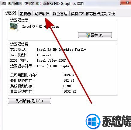Click the DAC 类型 Internal value
Image resolution: width=131 pixels, height=130 pixels.
click(x=44, y=55)
